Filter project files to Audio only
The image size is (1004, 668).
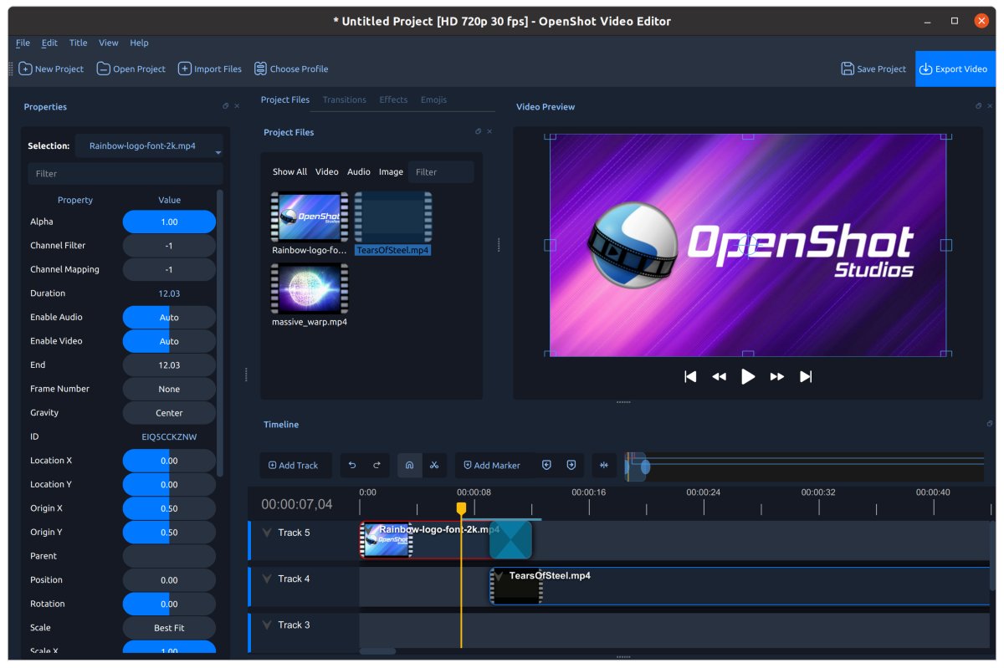358,171
